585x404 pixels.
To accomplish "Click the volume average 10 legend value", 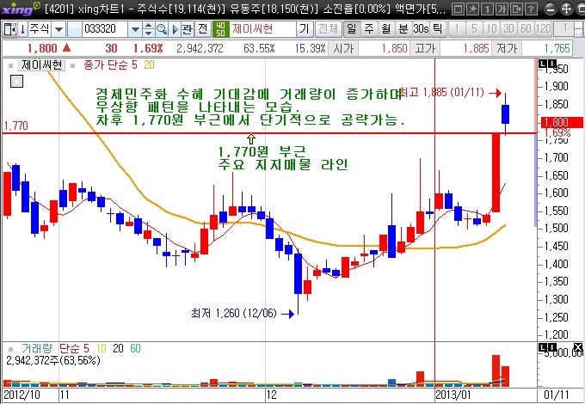I will [x=102, y=348].
